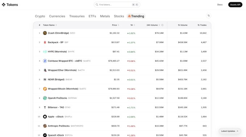Switch to the Metals tab
Image resolution: width=246 pixels, height=137 pixels.
(x=105, y=16)
